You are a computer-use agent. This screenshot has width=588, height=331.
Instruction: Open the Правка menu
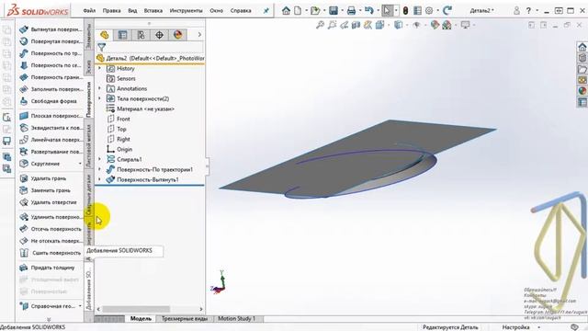click(x=111, y=10)
